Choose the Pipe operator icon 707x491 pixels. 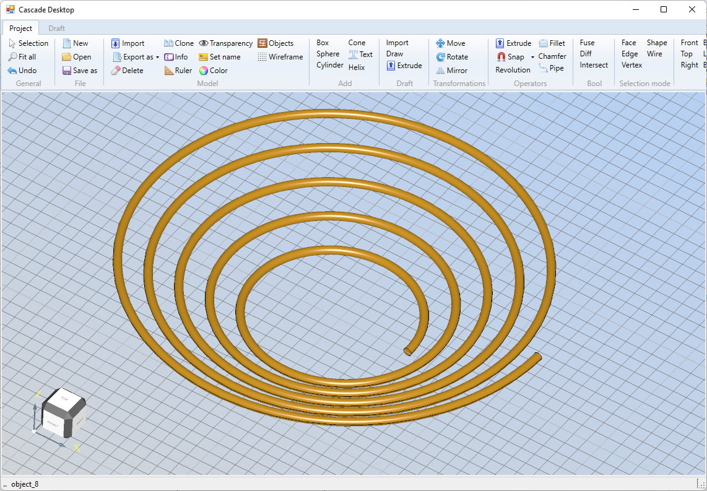pyautogui.click(x=543, y=69)
